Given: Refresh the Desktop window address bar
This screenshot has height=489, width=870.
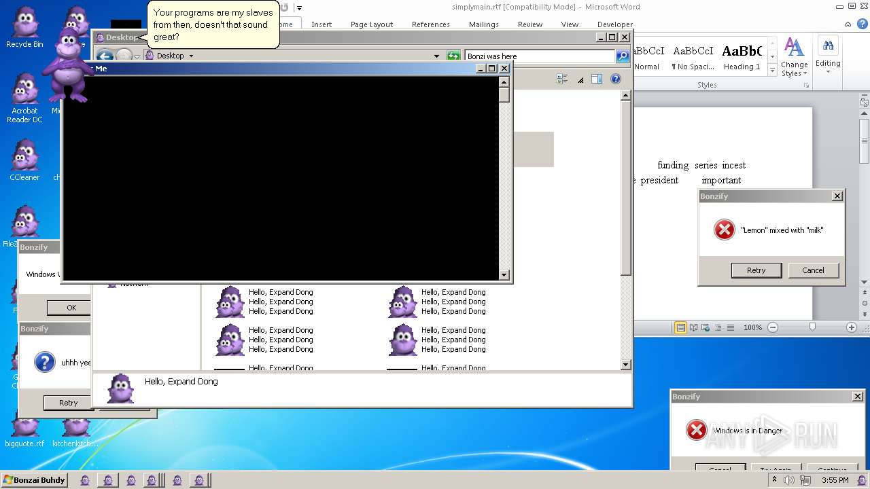Looking at the screenshot, I should click(453, 56).
